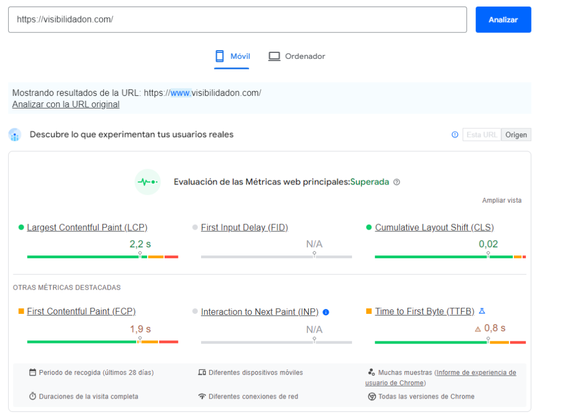Select the Esta URL toggle option
Screen dimensions: 564x419
482,135
